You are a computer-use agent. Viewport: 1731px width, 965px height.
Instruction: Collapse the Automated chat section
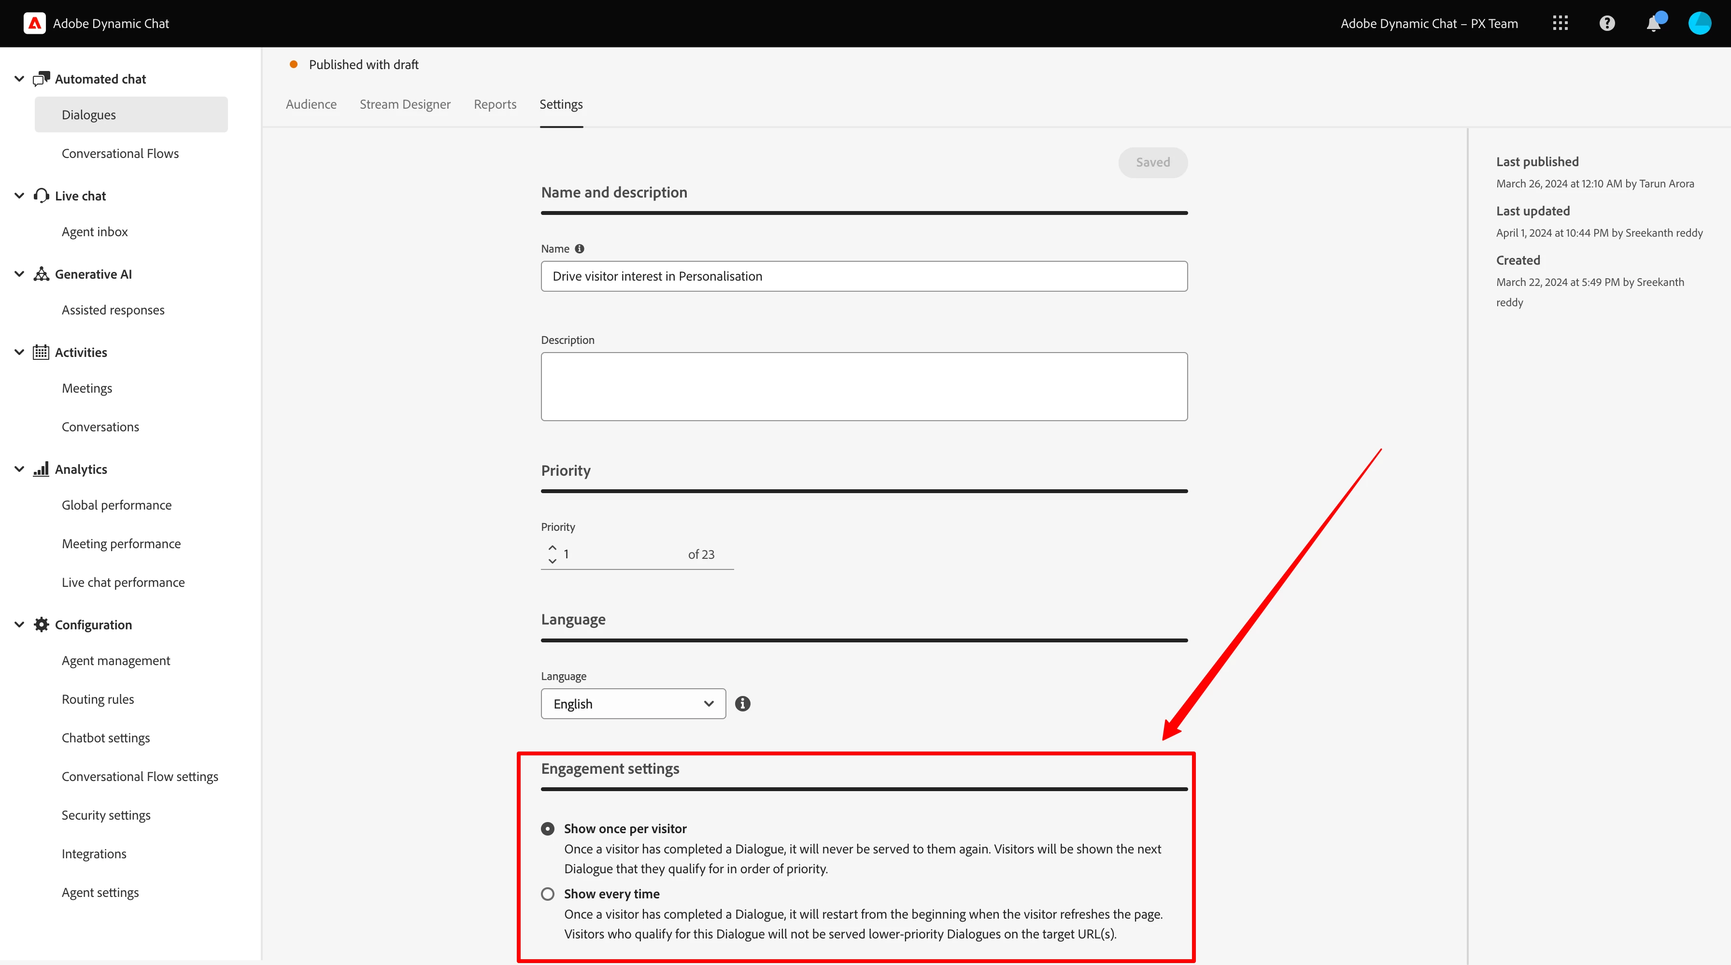19,79
